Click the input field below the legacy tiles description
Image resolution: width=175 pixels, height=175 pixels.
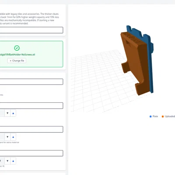coord(31,30)
